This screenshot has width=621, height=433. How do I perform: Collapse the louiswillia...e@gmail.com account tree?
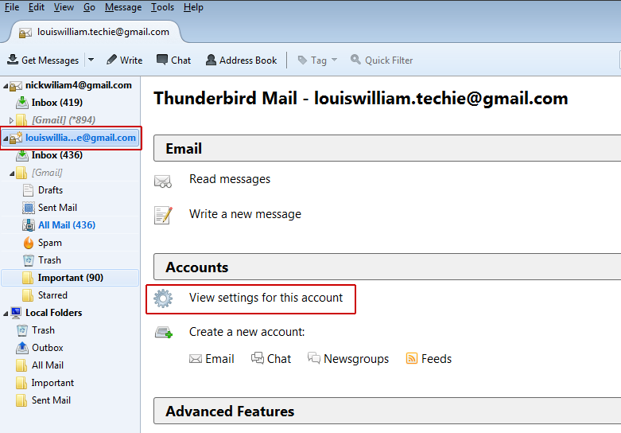pos(6,138)
